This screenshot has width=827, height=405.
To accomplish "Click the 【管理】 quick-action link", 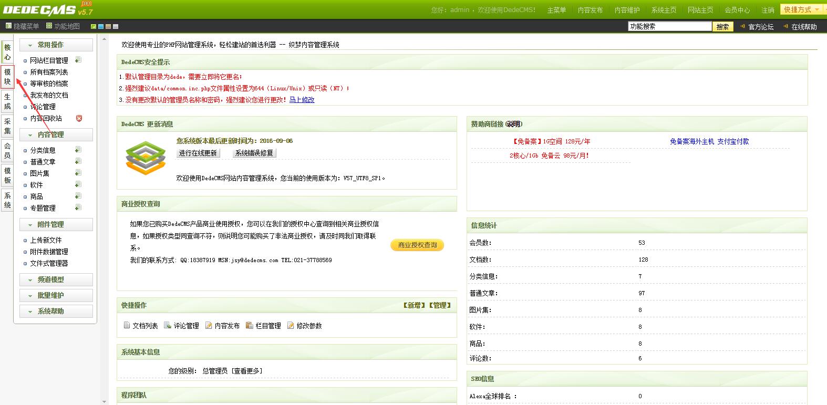I will [x=440, y=305].
